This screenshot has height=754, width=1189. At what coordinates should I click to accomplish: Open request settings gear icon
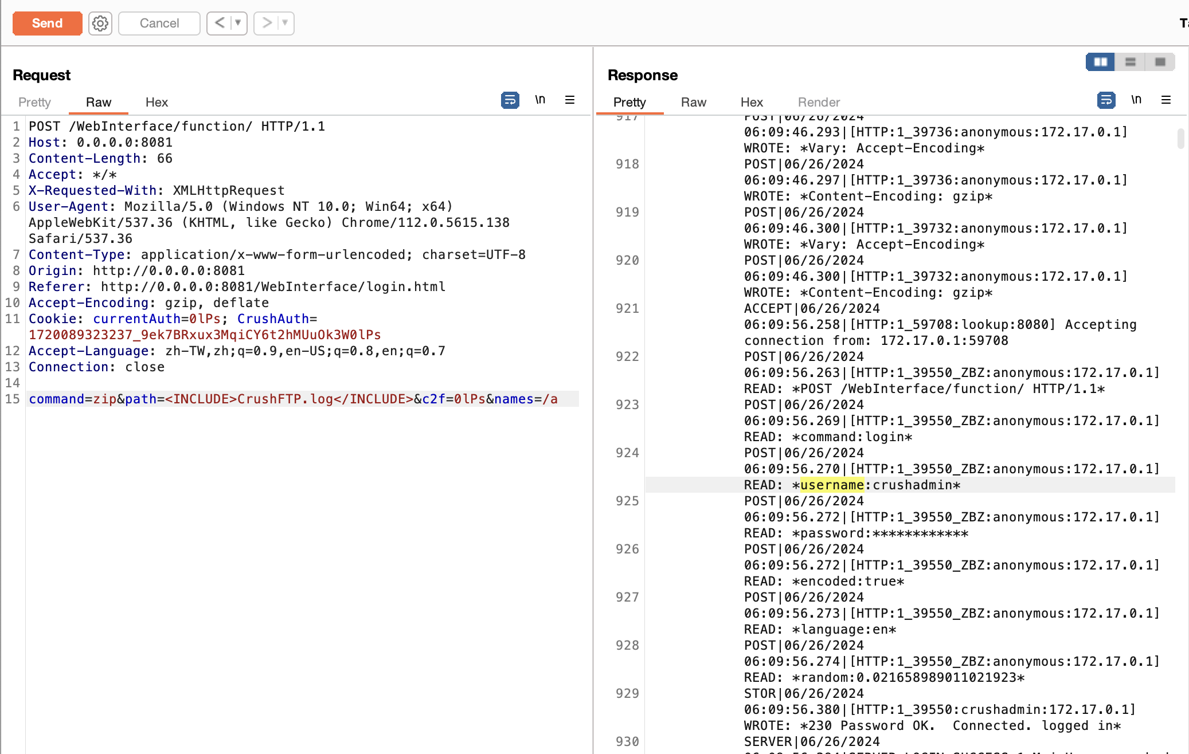100,23
